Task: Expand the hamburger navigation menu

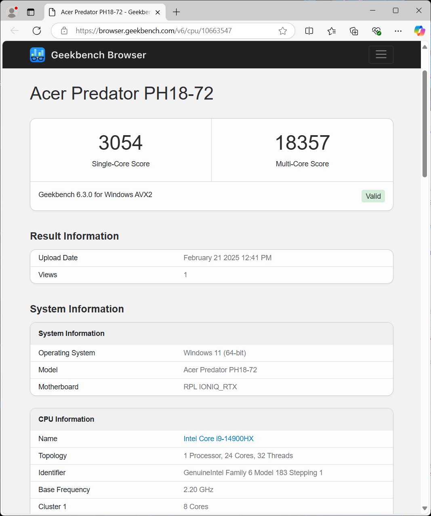Action: [381, 55]
